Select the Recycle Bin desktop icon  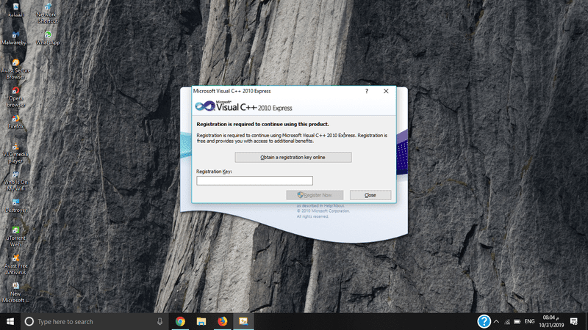[15, 10]
